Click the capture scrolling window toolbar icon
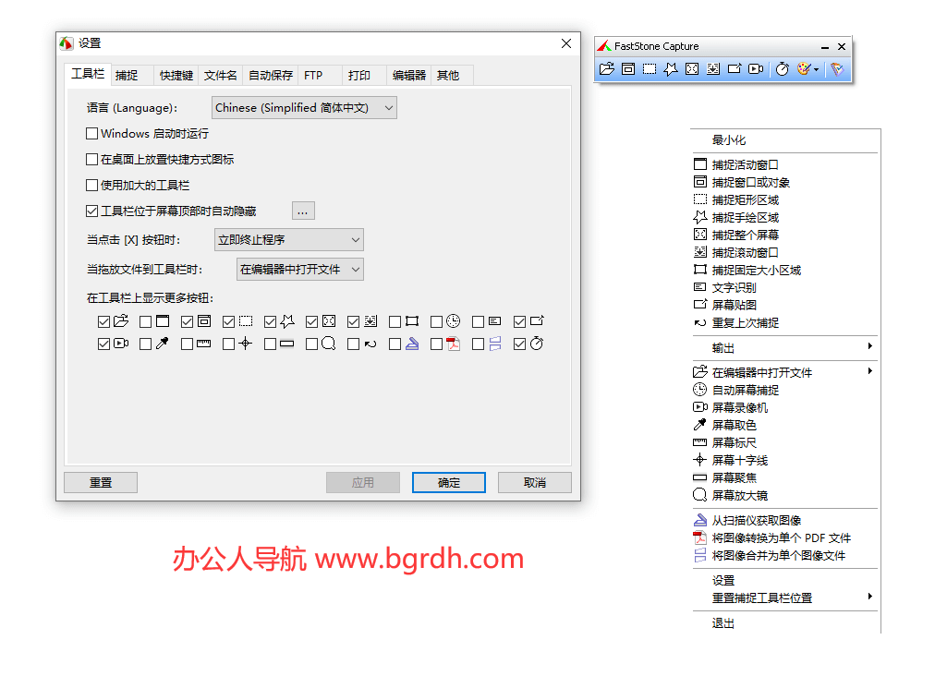 tap(713, 69)
